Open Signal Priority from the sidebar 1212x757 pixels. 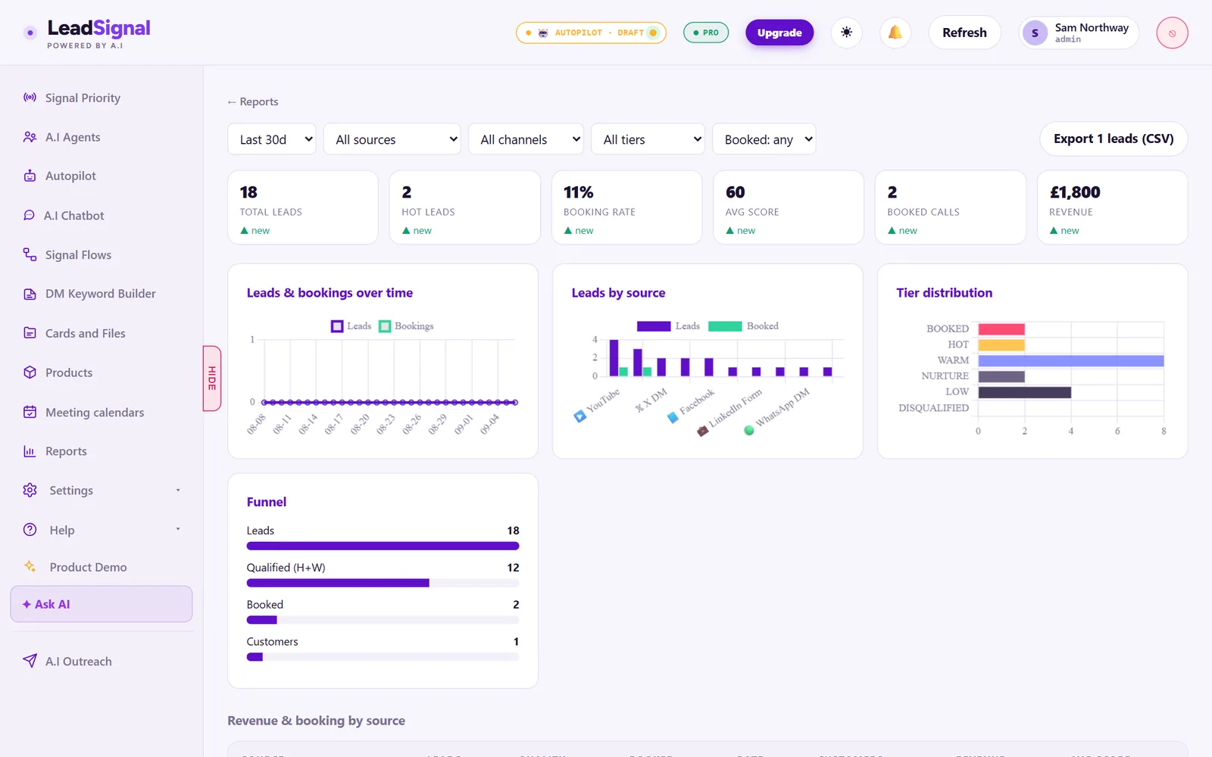pyautogui.click(x=83, y=98)
